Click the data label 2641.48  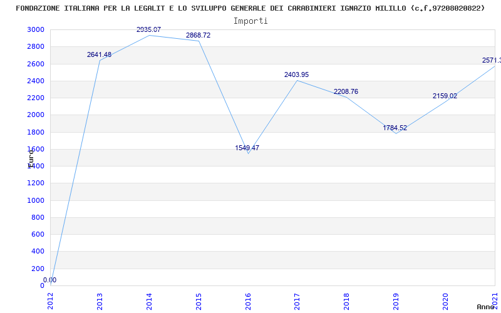[x=99, y=54]
